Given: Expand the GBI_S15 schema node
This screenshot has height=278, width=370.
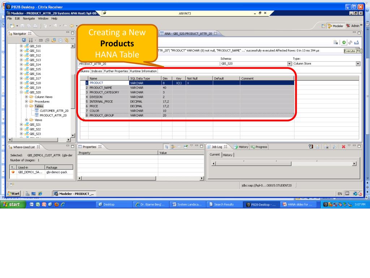Looking at the screenshot, I should tap(21, 69).
